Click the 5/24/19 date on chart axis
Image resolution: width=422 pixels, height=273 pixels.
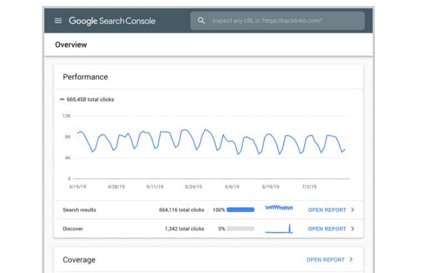[193, 187]
